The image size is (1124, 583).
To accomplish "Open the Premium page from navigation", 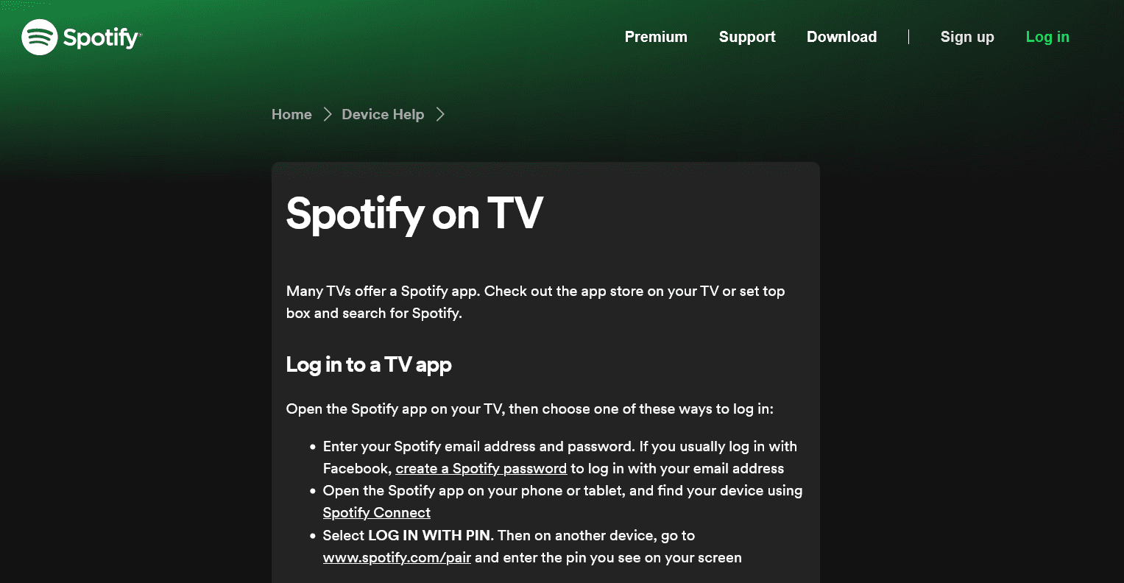I will (x=656, y=37).
